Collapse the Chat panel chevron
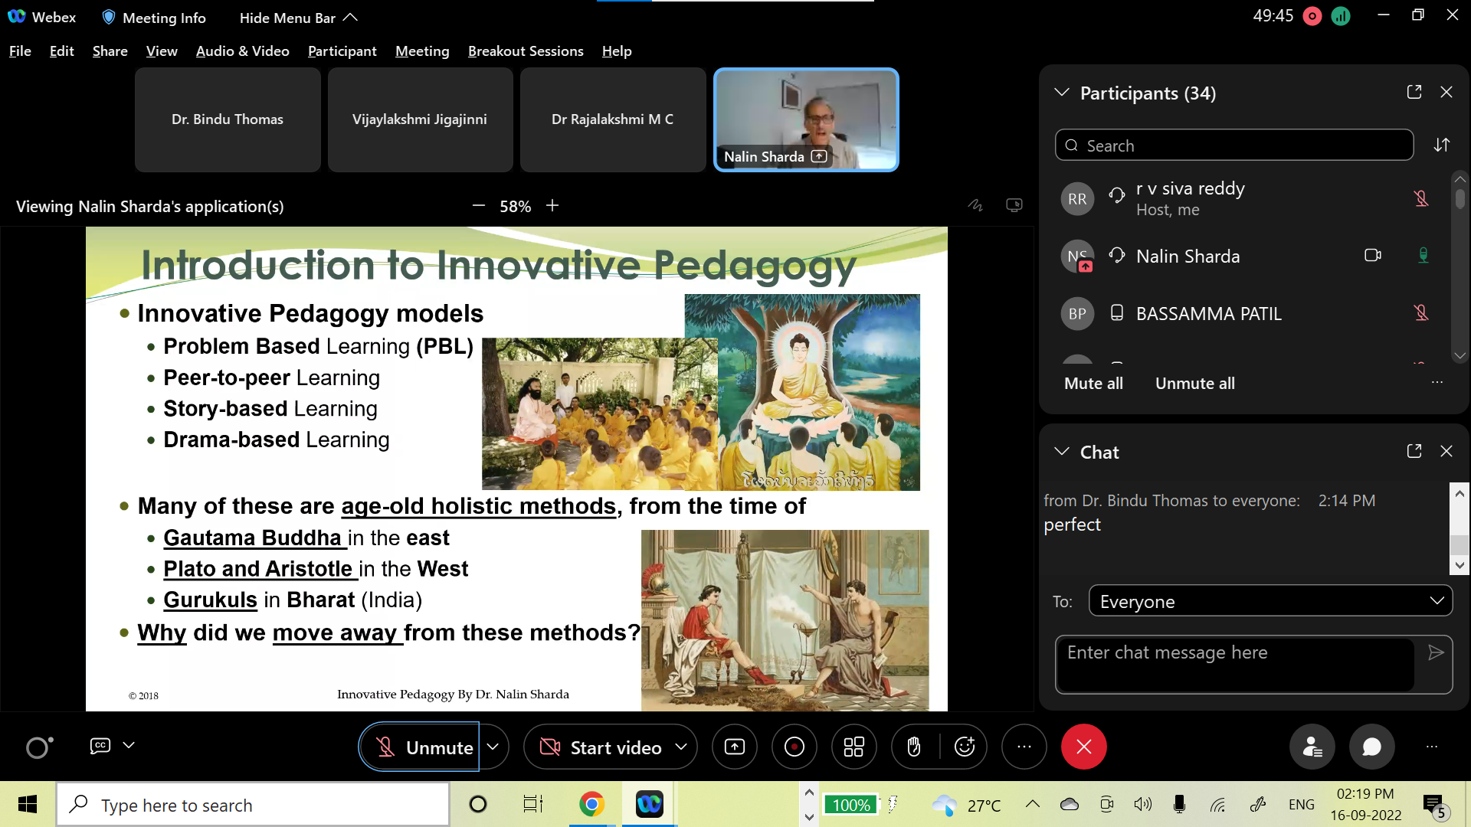 [x=1061, y=452]
